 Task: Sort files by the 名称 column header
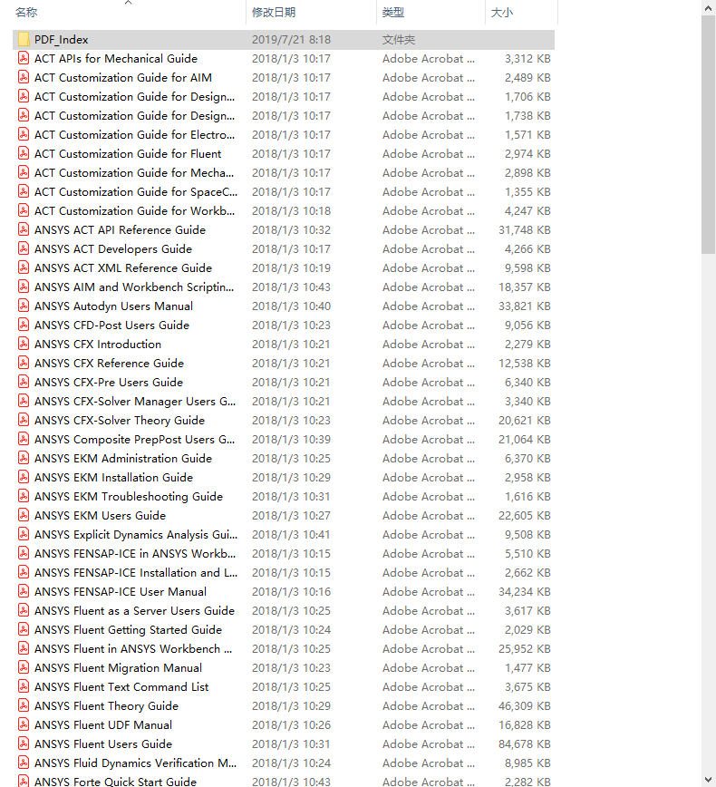point(27,13)
